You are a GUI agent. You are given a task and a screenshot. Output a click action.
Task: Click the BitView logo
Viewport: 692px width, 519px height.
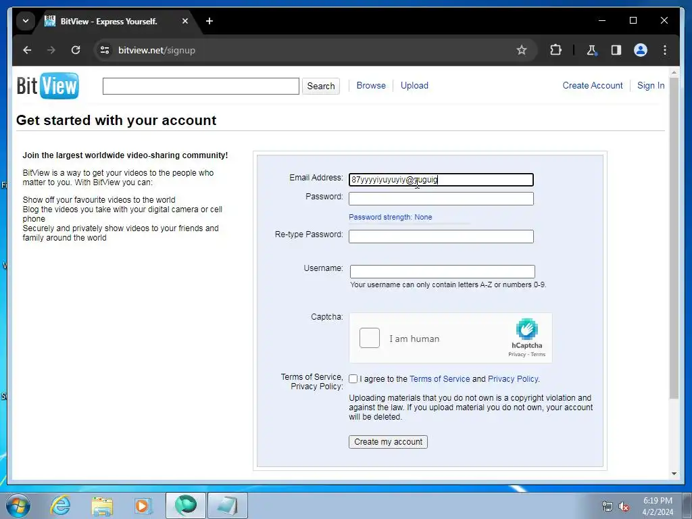point(48,86)
